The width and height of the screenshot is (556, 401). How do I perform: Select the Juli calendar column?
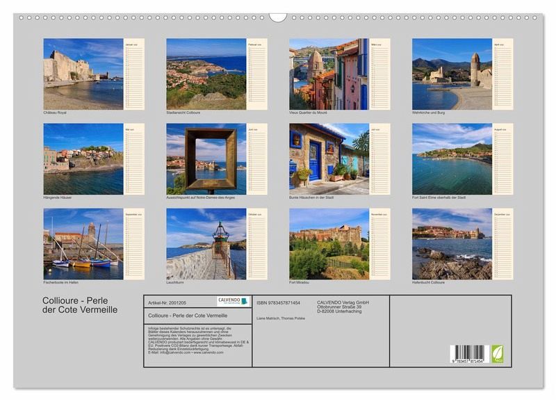click(x=379, y=159)
